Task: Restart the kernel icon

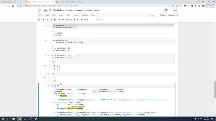Action: tap(78, 19)
